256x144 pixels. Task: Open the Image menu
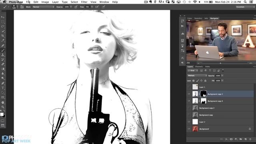pos(45,2)
